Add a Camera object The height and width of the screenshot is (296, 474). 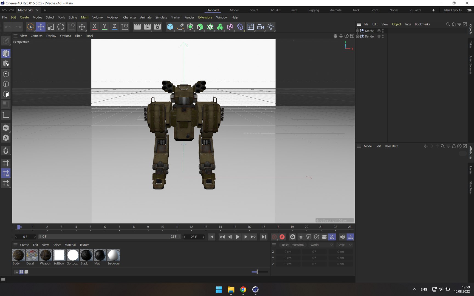[261, 27]
